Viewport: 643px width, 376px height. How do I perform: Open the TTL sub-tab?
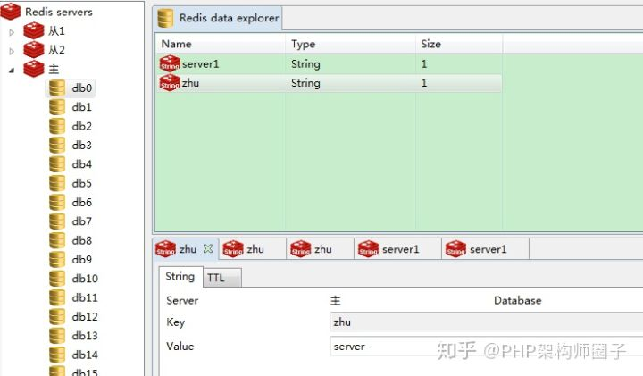point(221,278)
